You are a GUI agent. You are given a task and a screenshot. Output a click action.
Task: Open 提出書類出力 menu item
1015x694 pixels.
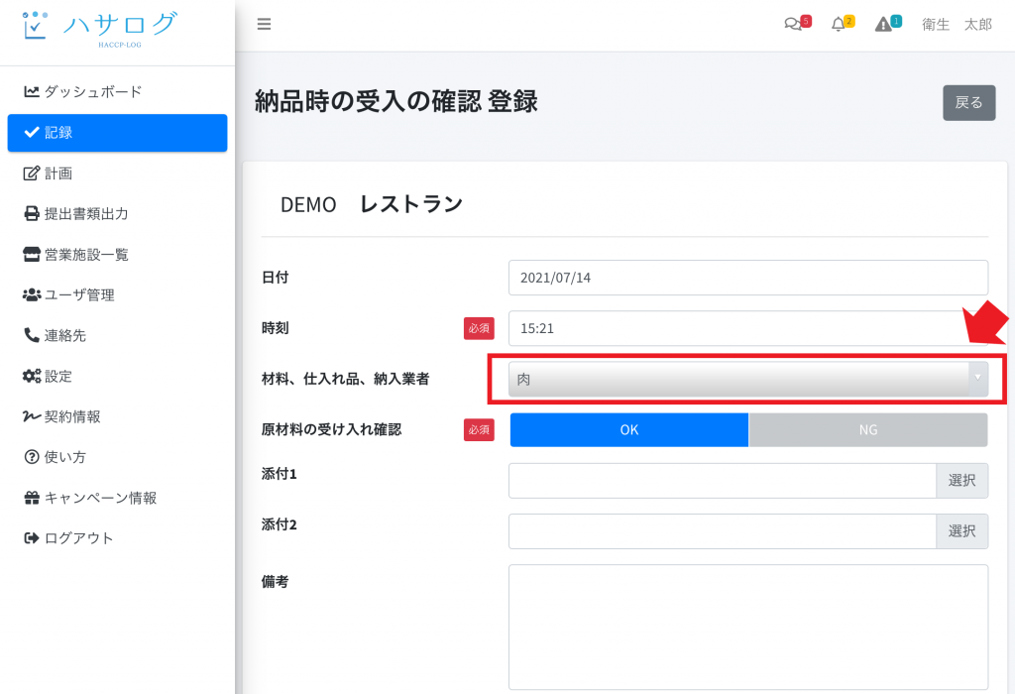point(117,213)
